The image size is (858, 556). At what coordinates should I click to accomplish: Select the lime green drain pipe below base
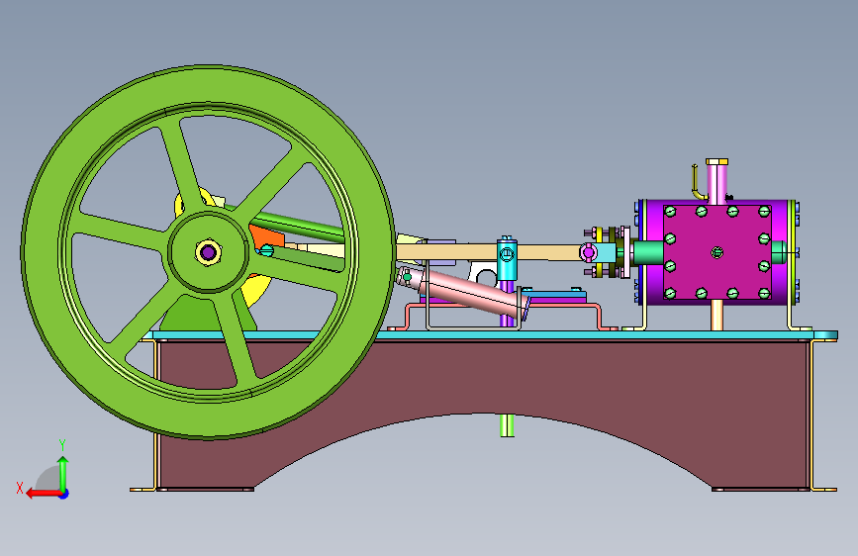tap(508, 425)
